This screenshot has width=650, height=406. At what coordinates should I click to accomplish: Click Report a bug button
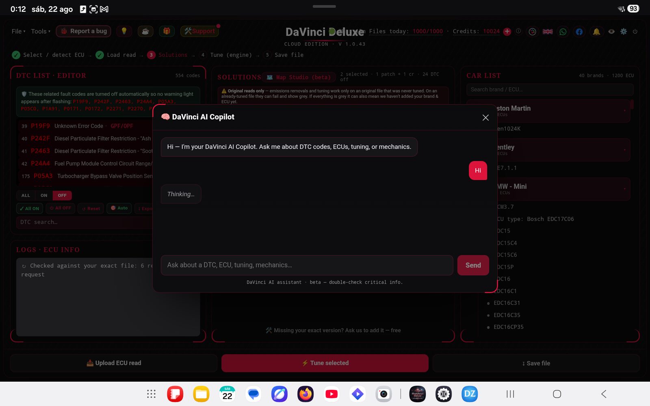(x=84, y=31)
